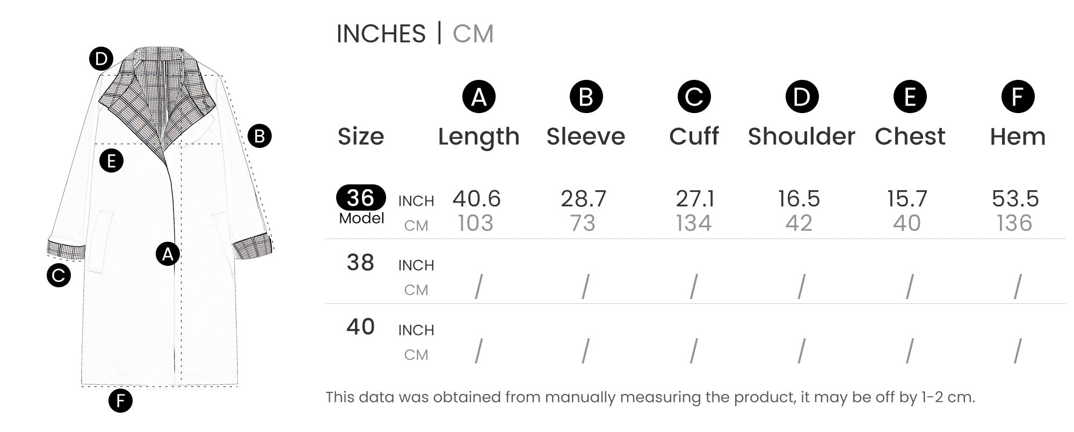Viewport: 1074px width, 432px height.
Task: Click the E circle icon above Chest
Action: click(910, 96)
